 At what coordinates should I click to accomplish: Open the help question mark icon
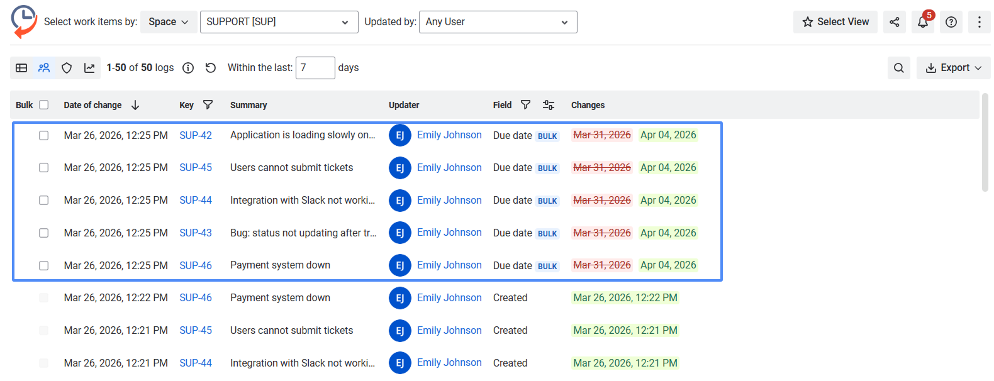951,22
